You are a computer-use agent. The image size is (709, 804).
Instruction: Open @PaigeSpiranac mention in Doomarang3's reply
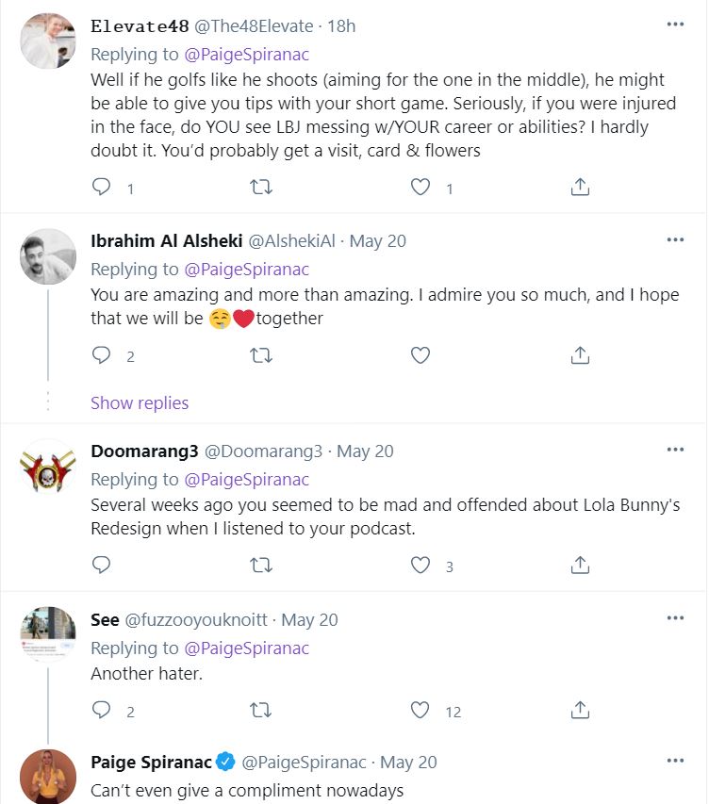(x=246, y=480)
